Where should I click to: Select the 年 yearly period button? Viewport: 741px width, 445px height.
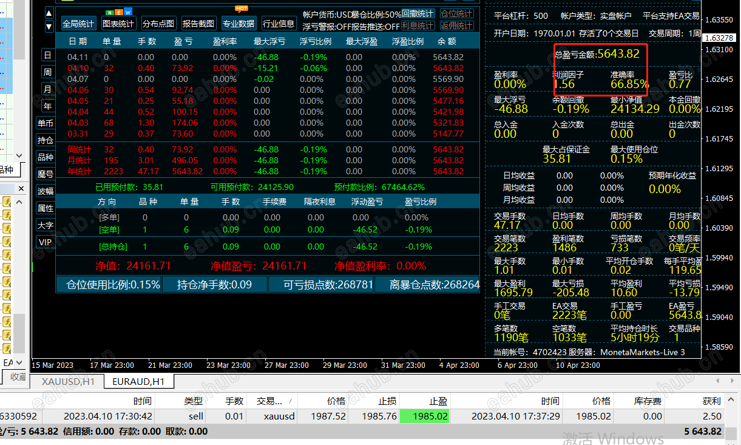point(47,106)
